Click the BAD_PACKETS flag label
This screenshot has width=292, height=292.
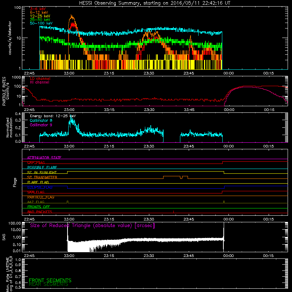click(x=39, y=212)
